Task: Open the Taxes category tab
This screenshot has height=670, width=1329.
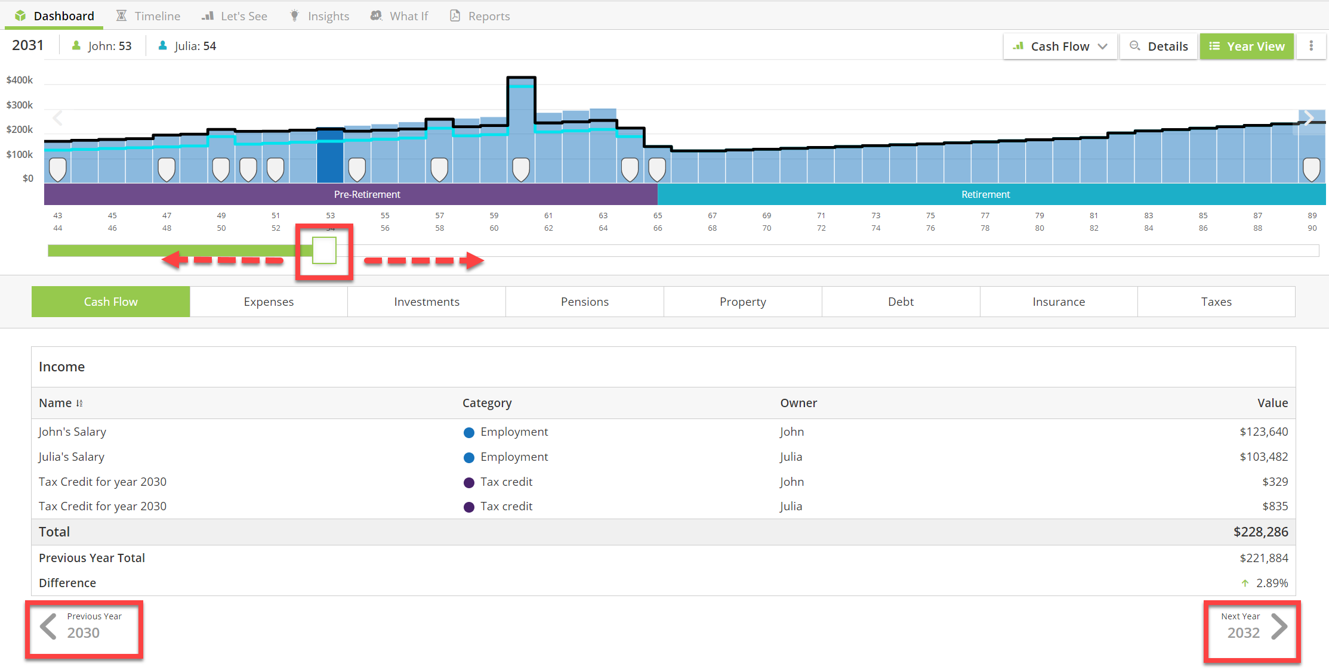Action: click(x=1216, y=302)
